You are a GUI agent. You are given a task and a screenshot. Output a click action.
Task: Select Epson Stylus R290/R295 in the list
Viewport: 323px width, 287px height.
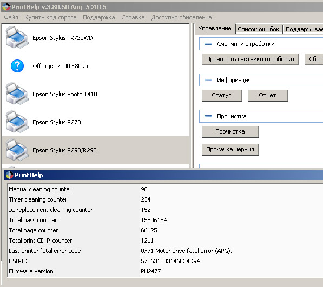pos(96,150)
